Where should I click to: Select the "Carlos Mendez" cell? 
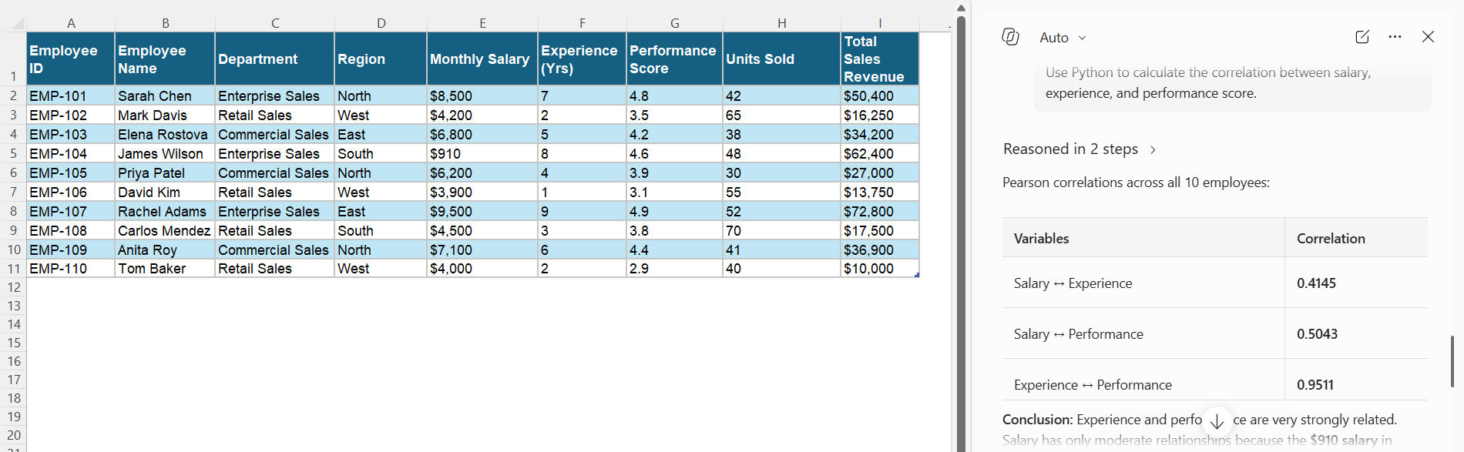(x=165, y=231)
